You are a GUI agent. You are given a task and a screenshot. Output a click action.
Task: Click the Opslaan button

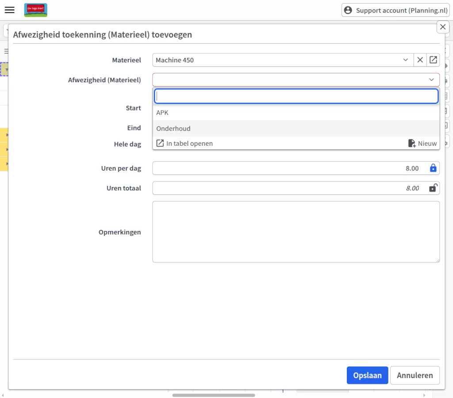point(367,375)
